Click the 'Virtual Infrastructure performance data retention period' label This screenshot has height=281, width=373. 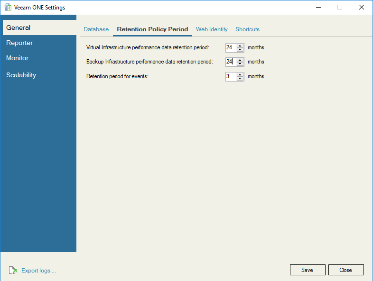[x=148, y=47]
